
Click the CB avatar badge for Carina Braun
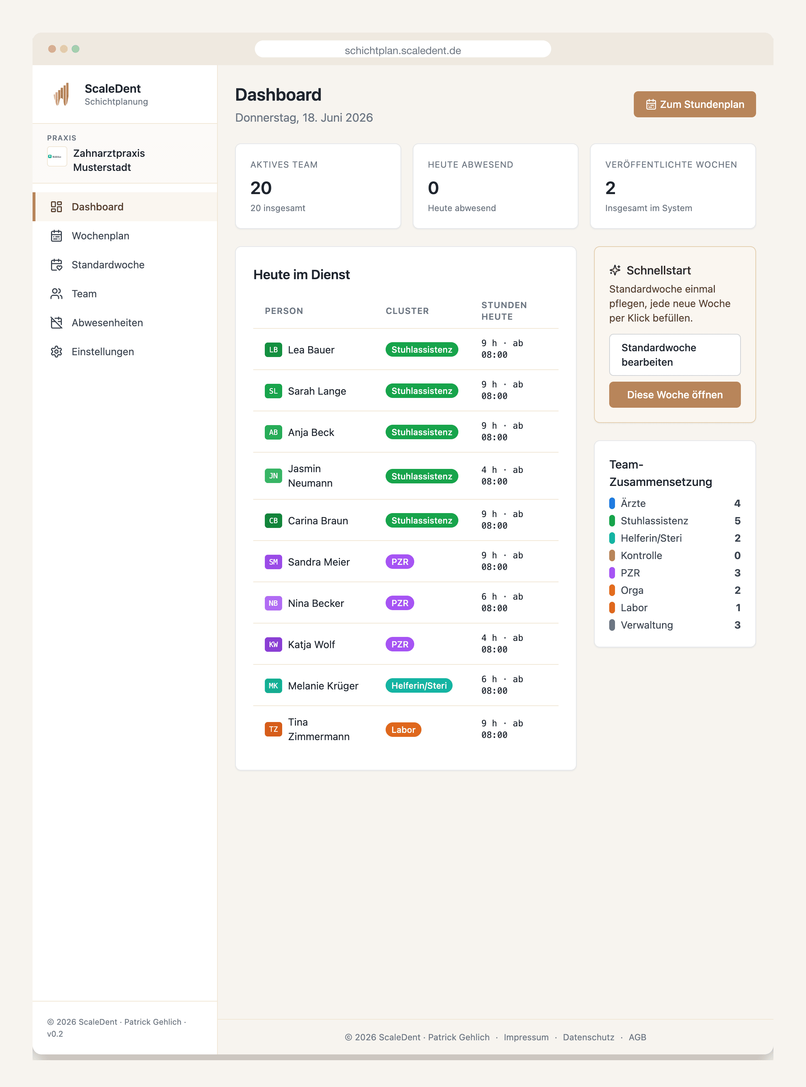coord(273,521)
